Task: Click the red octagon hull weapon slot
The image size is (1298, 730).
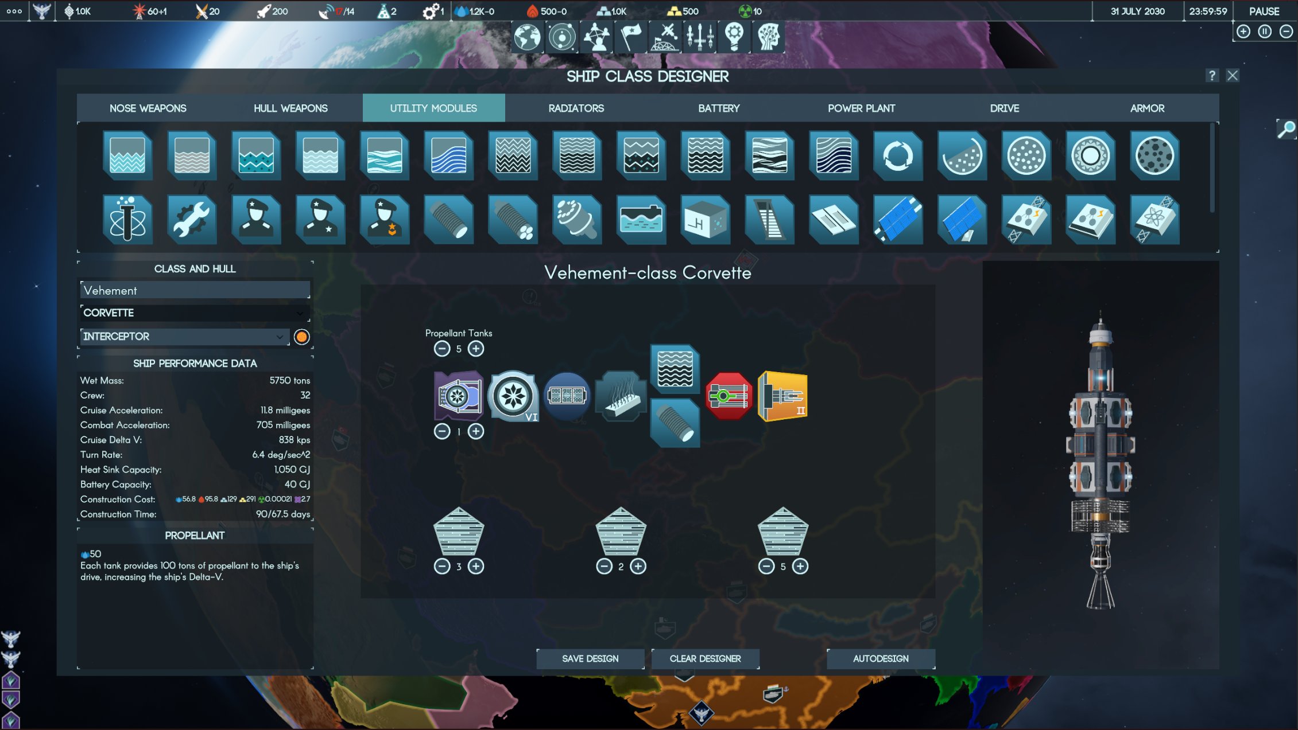Action: coord(729,396)
